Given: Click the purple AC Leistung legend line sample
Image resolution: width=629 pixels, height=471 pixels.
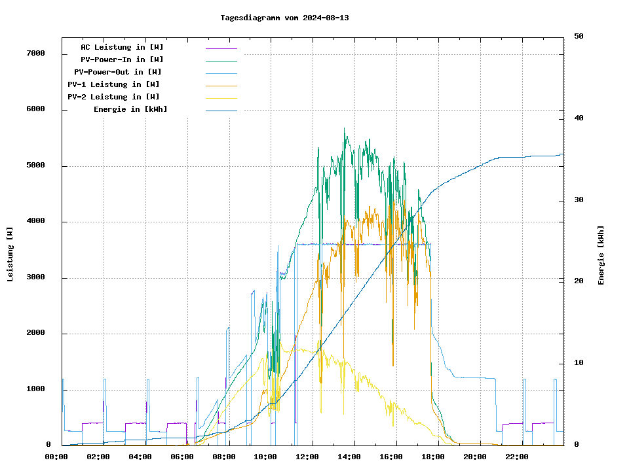Looking at the screenshot, I should pos(221,48).
